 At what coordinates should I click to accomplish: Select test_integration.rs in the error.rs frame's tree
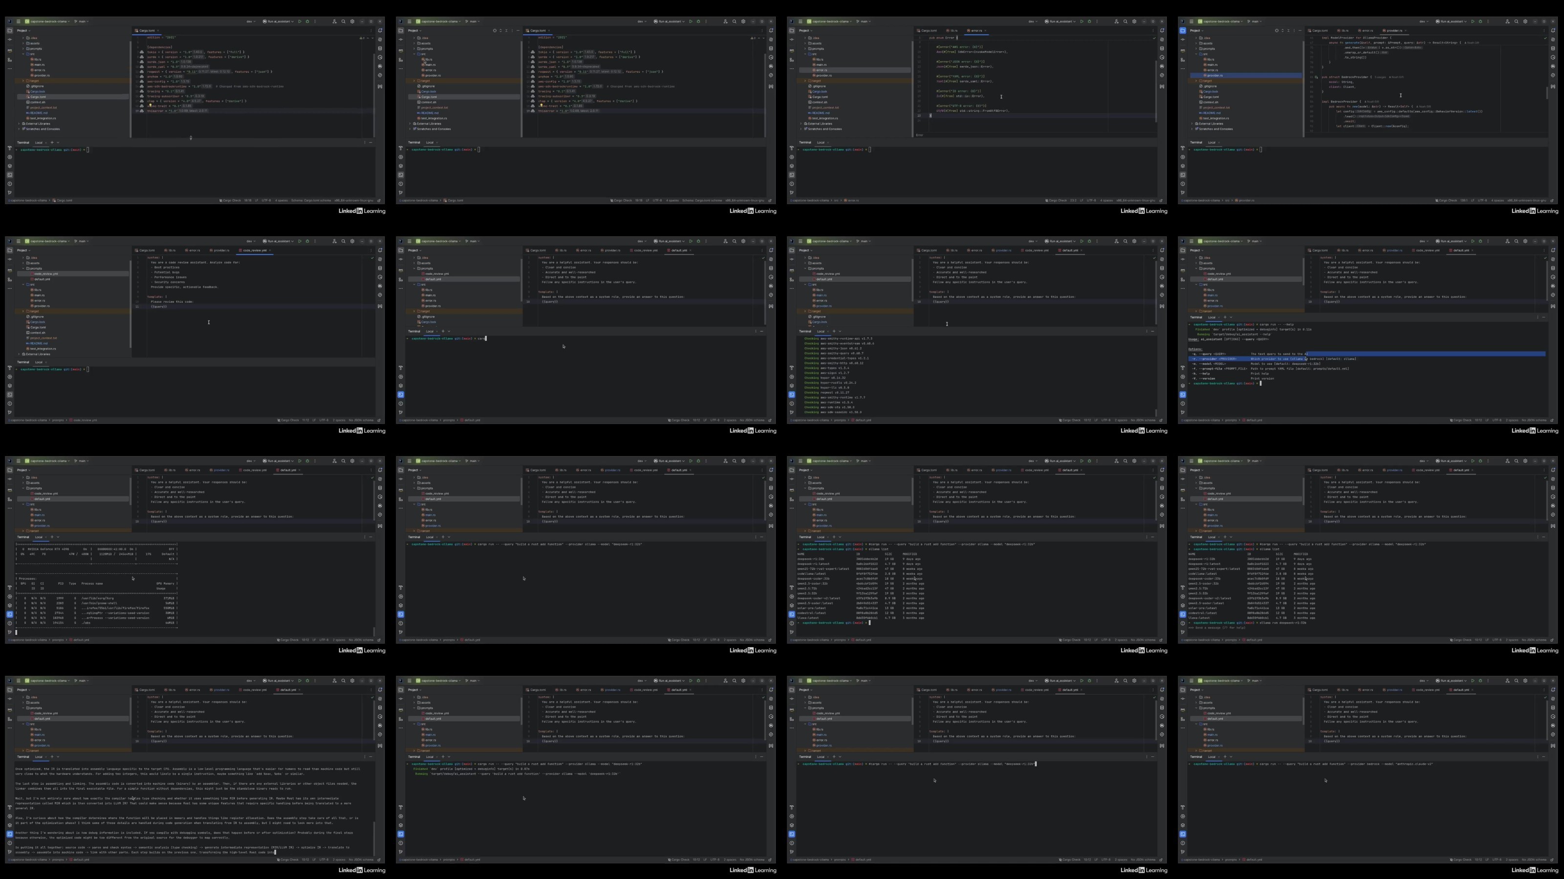click(x=823, y=118)
